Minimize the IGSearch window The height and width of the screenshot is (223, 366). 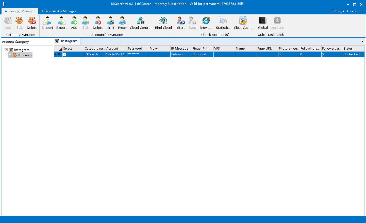tap(348, 4)
